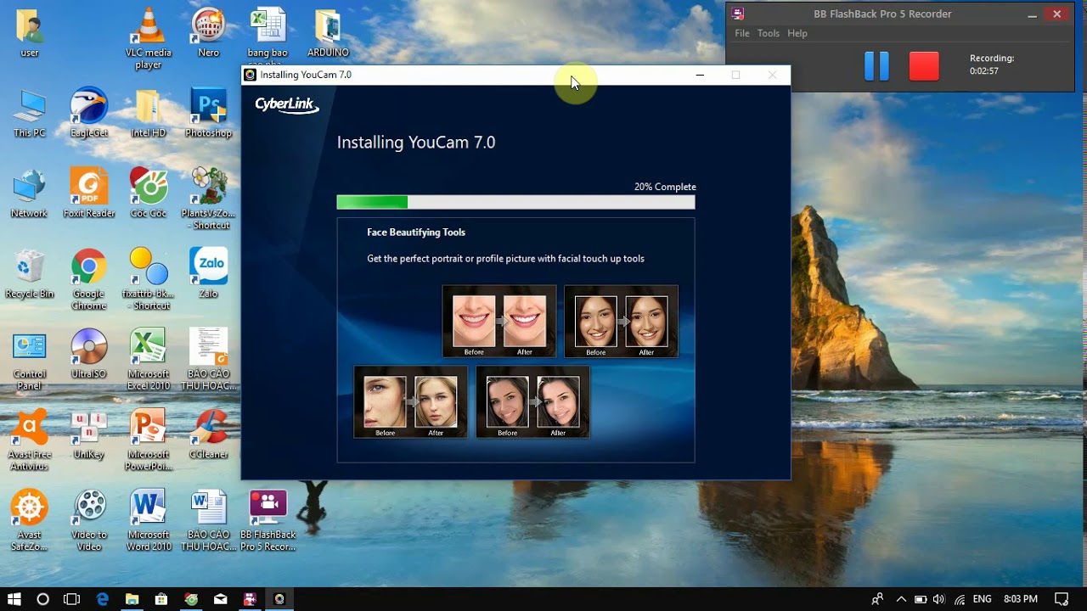Launch EagleGet from desktop
This screenshot has width=1087, height=611.
point(89,113)
